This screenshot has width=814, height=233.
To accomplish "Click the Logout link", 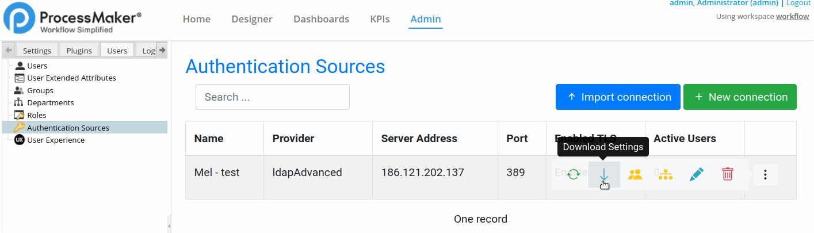I will pyautogui.click(x=798, y=3).
